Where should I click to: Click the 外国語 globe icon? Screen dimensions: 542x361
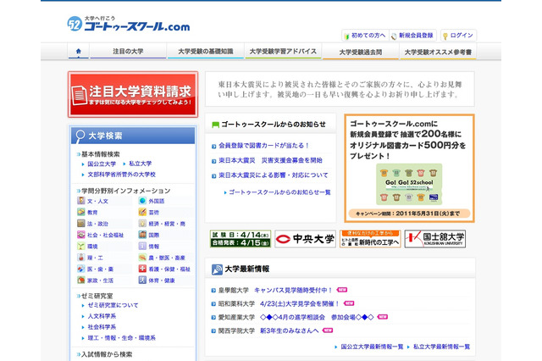(x=142, y=201)
